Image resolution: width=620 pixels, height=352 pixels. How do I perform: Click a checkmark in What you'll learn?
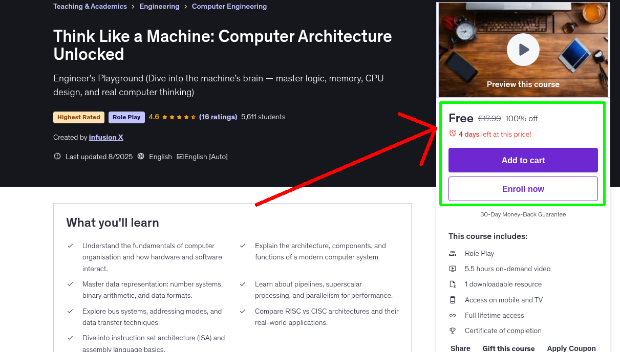click(70, 246)
